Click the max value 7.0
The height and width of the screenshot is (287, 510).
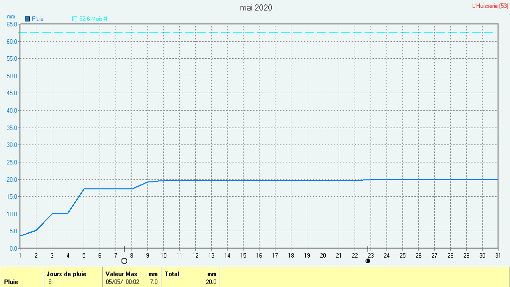point(153,282)
